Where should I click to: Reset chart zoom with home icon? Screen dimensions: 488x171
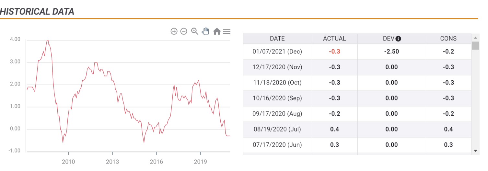coord(217,31)
